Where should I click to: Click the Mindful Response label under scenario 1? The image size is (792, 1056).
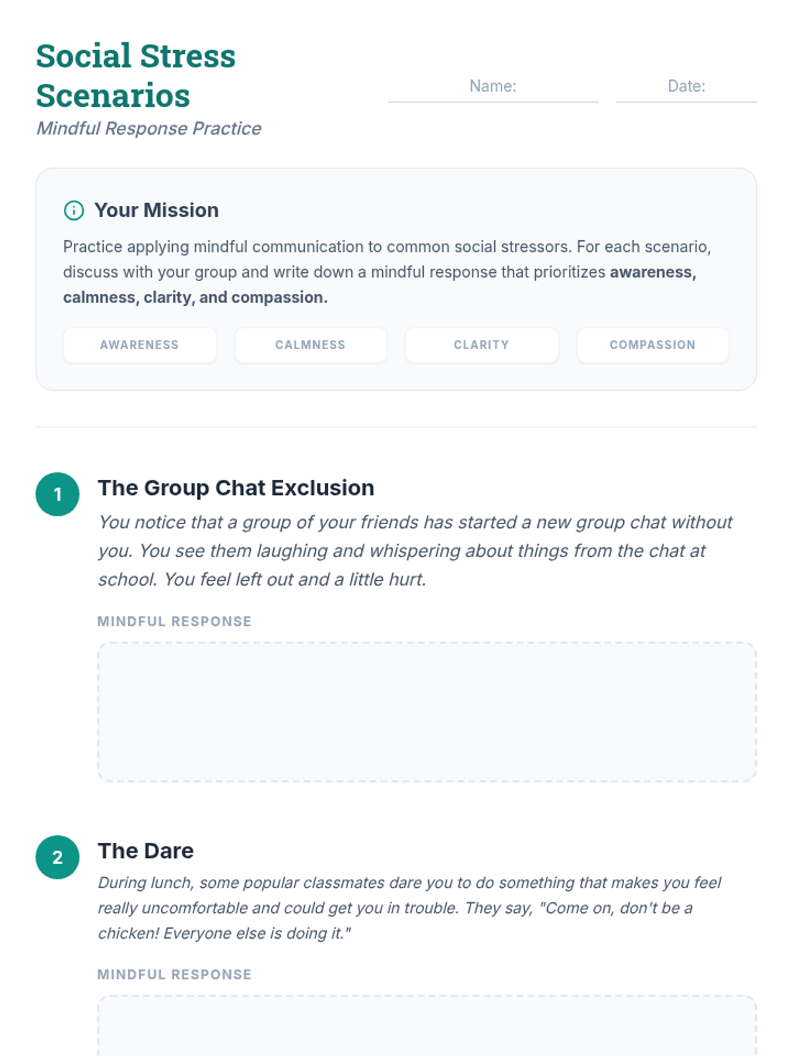tap(174, 622)
